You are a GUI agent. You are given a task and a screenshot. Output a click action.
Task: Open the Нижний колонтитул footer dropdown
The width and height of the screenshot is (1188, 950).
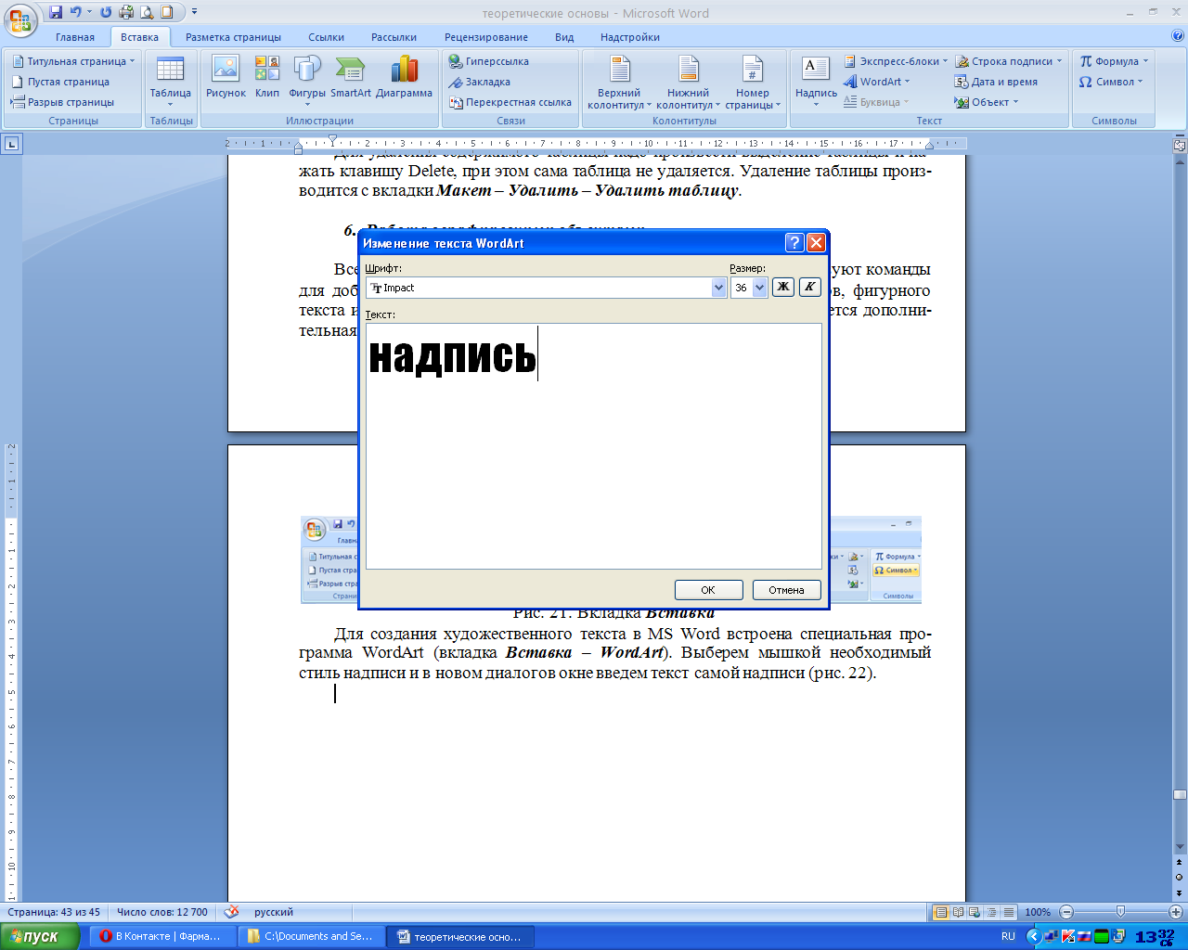point(689,82)
